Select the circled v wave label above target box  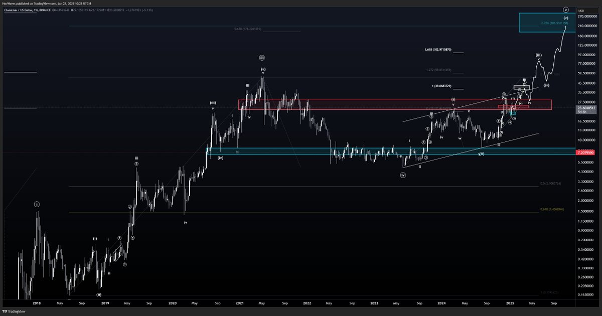(x=566, y=10)
